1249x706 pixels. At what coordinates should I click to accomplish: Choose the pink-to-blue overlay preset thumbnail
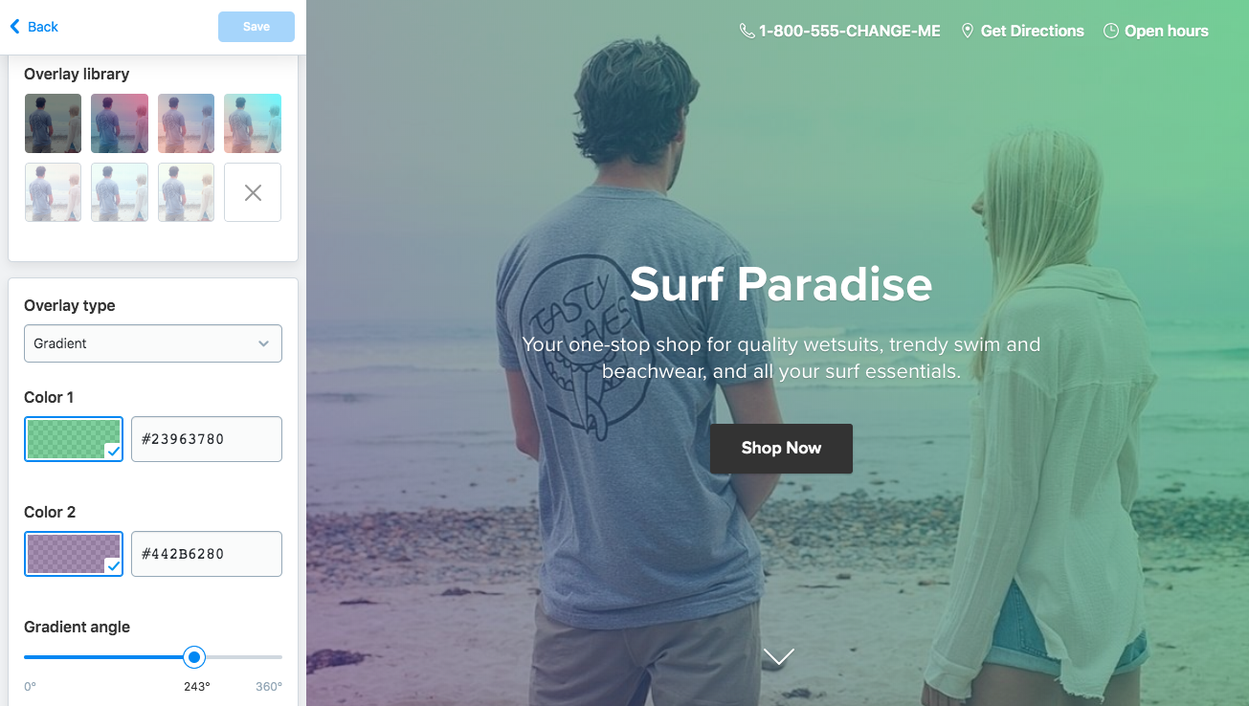[186, 123]
